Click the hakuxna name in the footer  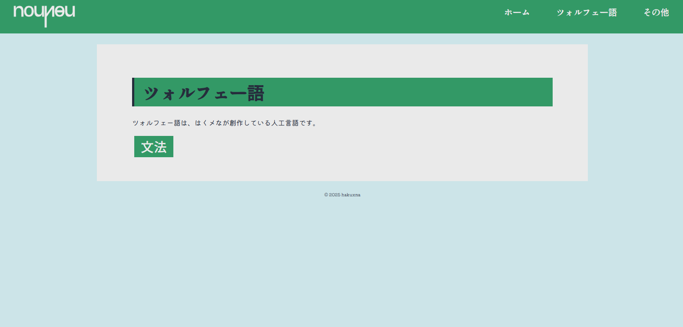tap(351, 195)
